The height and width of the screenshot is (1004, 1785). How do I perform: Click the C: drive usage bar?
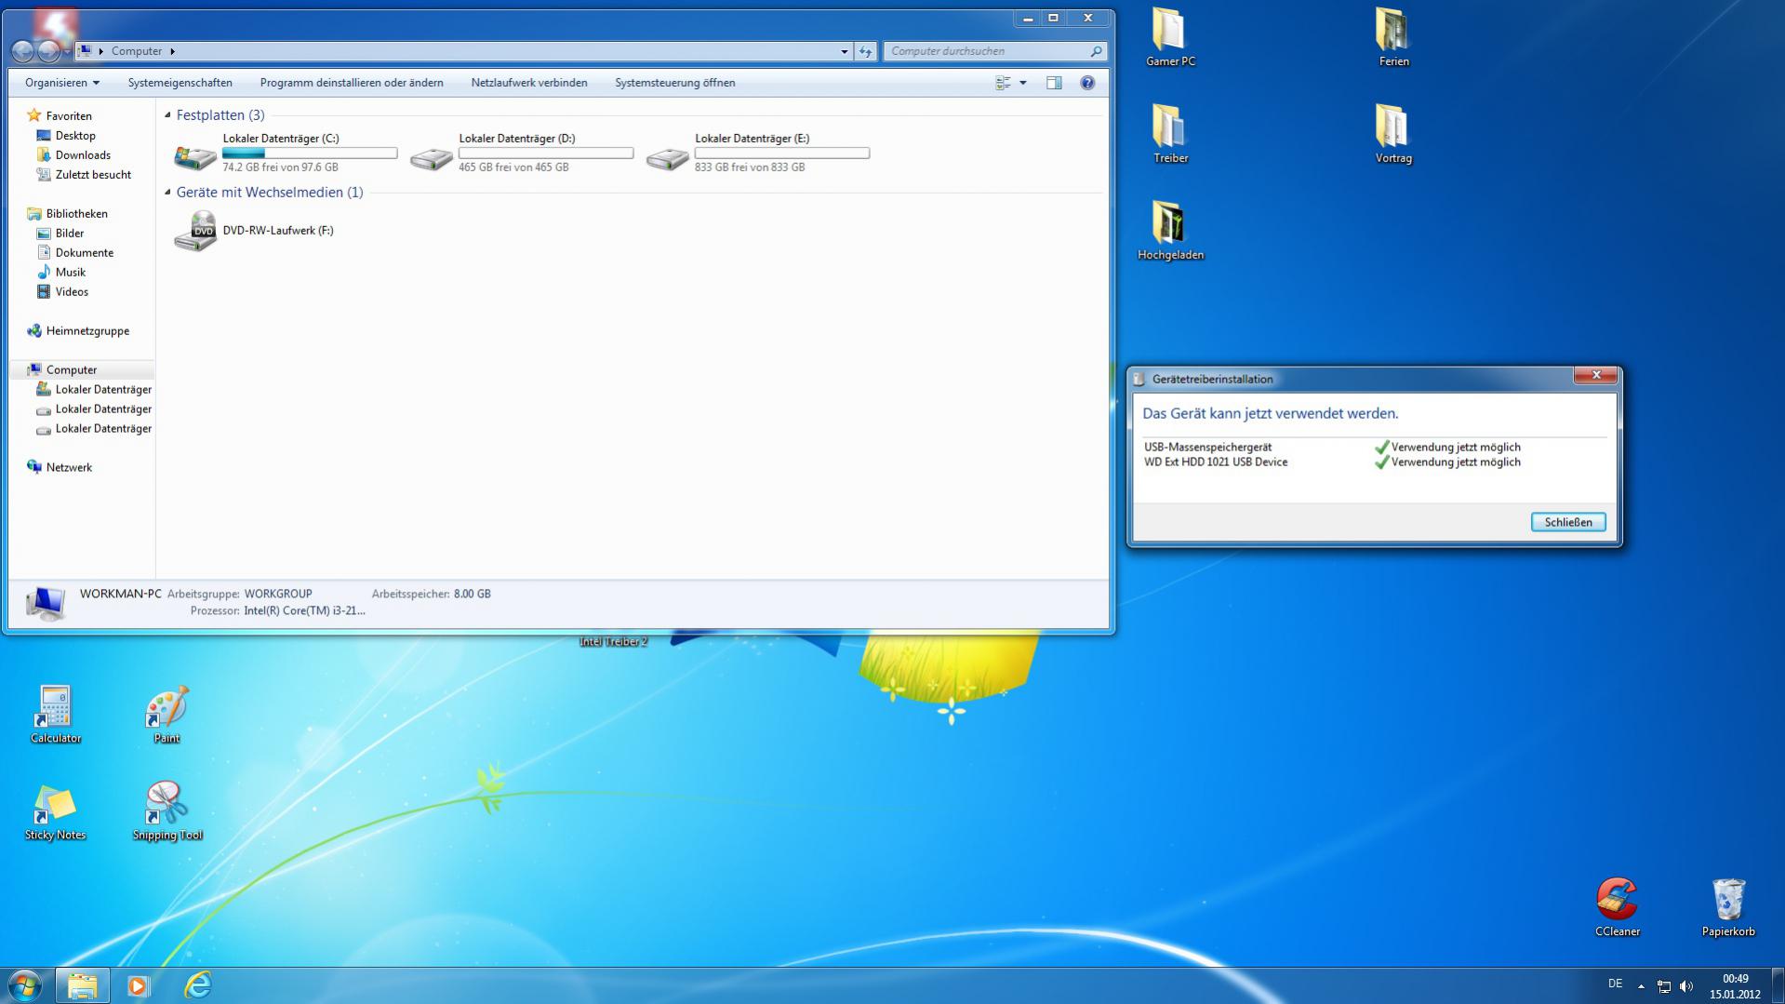[310, 153]
